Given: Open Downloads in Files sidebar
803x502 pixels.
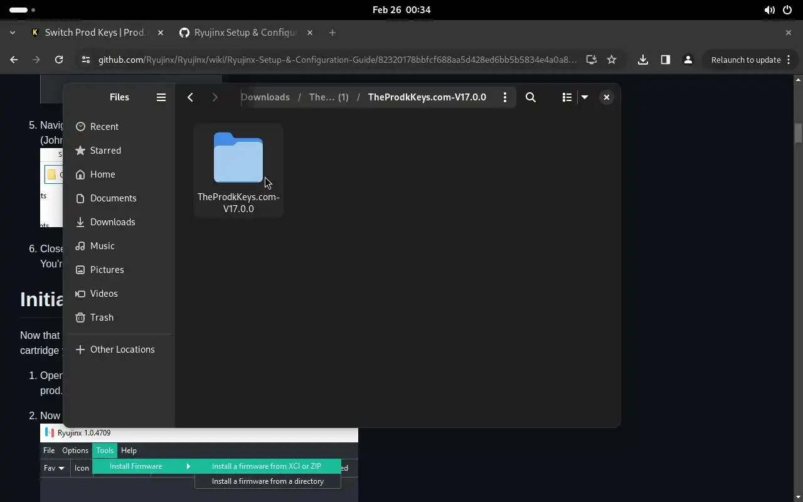Looking at the screenshot, I should point(119,222).
